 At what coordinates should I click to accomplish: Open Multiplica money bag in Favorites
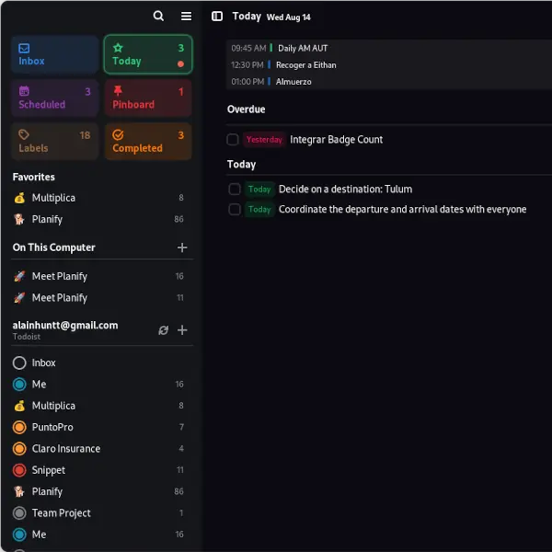point(53,198)
